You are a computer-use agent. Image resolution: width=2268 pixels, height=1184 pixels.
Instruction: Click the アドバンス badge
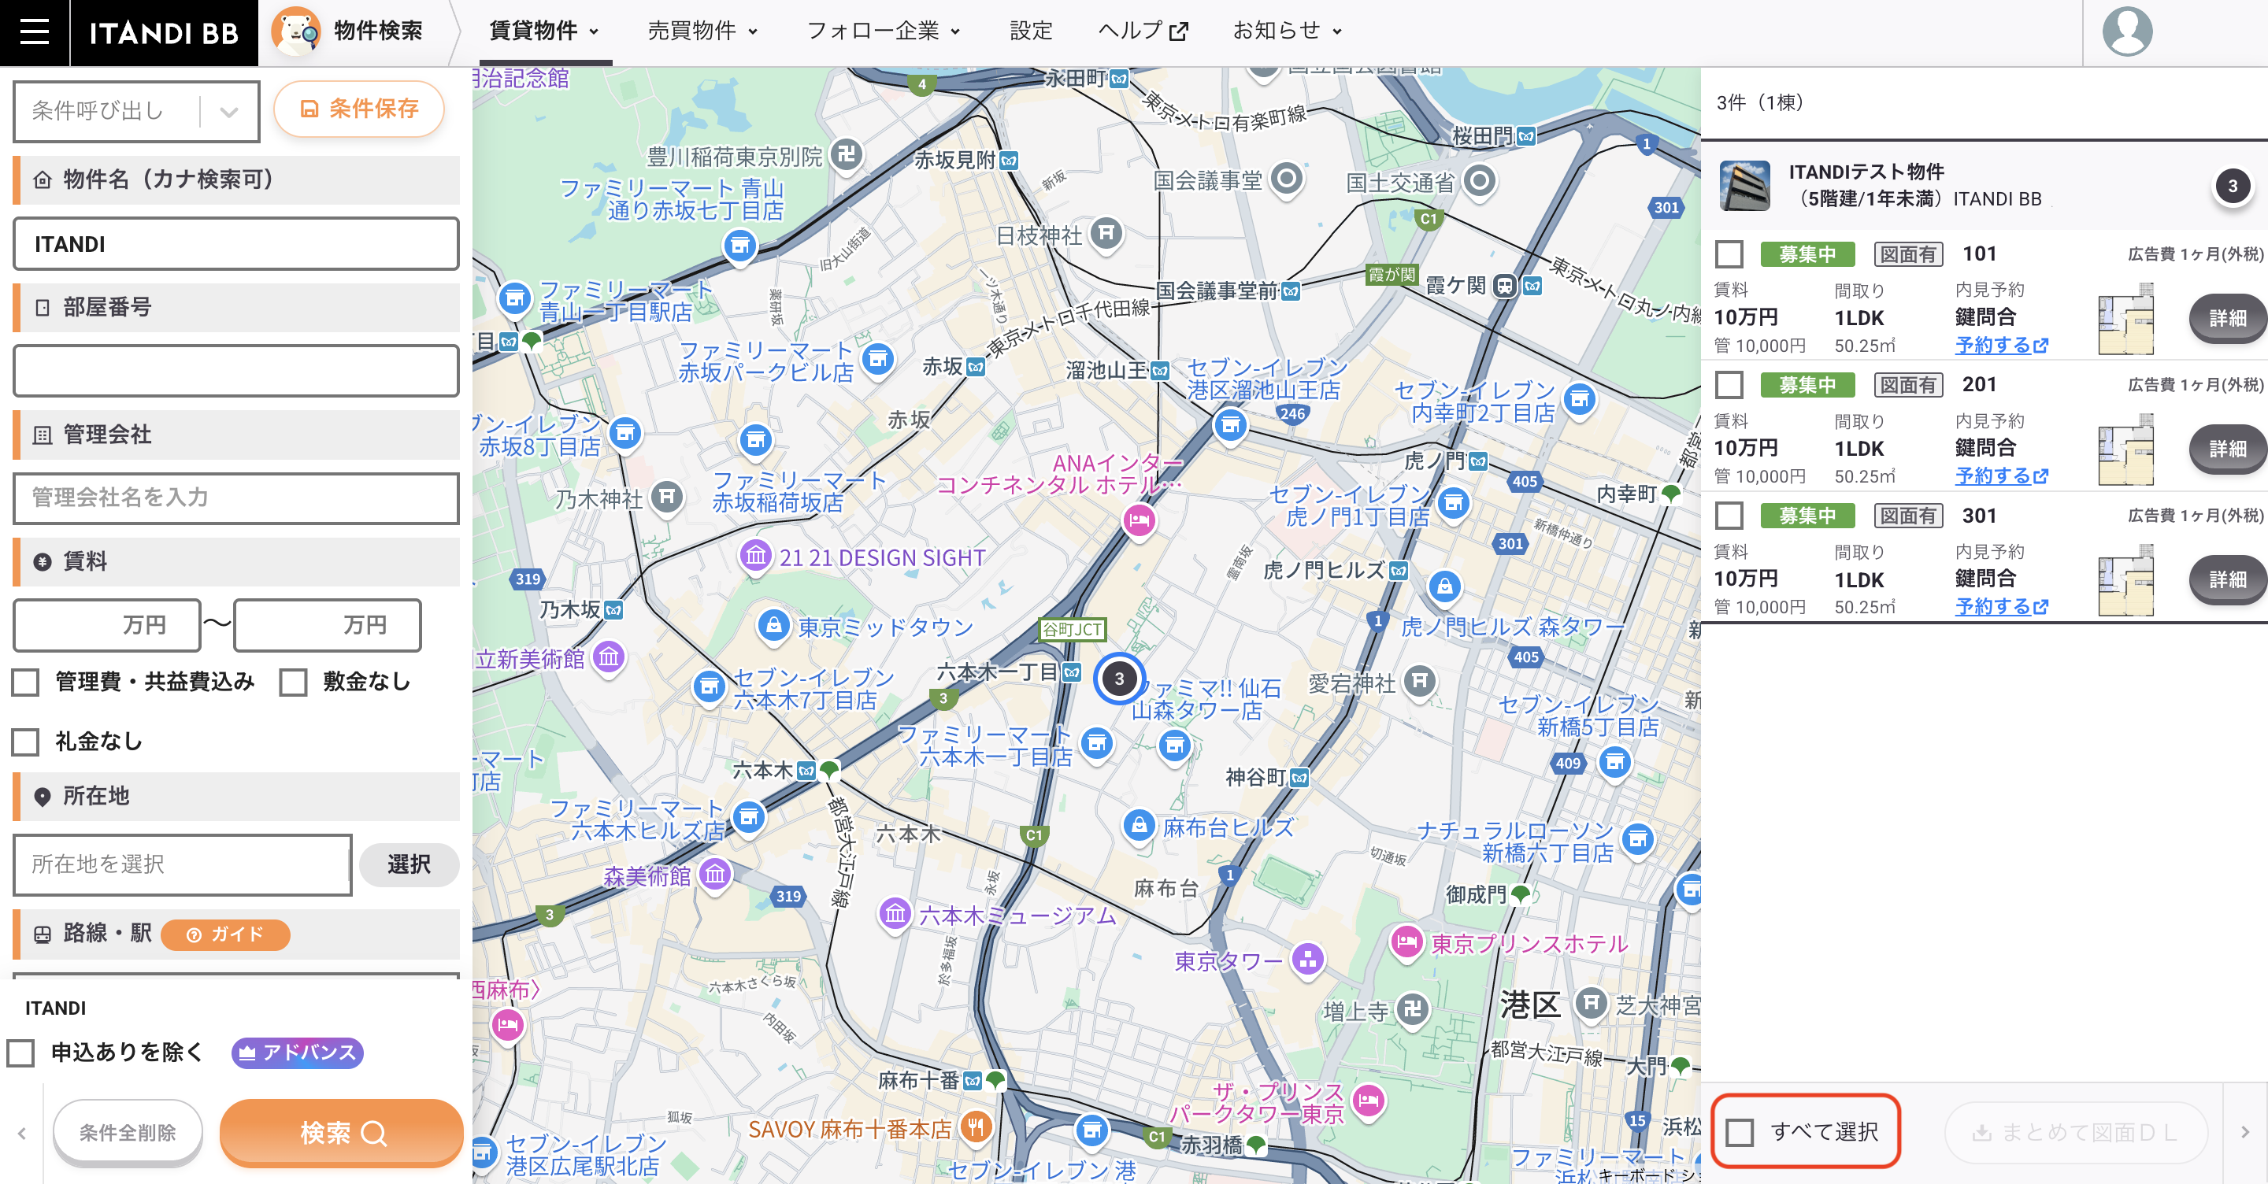pyautogui.click(x=298, y=1053)
